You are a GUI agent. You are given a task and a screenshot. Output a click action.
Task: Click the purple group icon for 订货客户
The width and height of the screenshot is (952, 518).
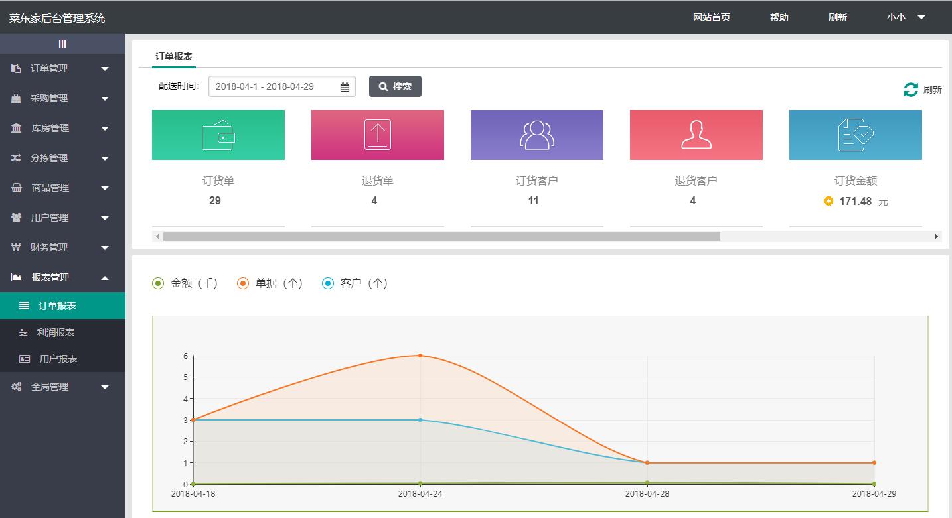(536, 135)
